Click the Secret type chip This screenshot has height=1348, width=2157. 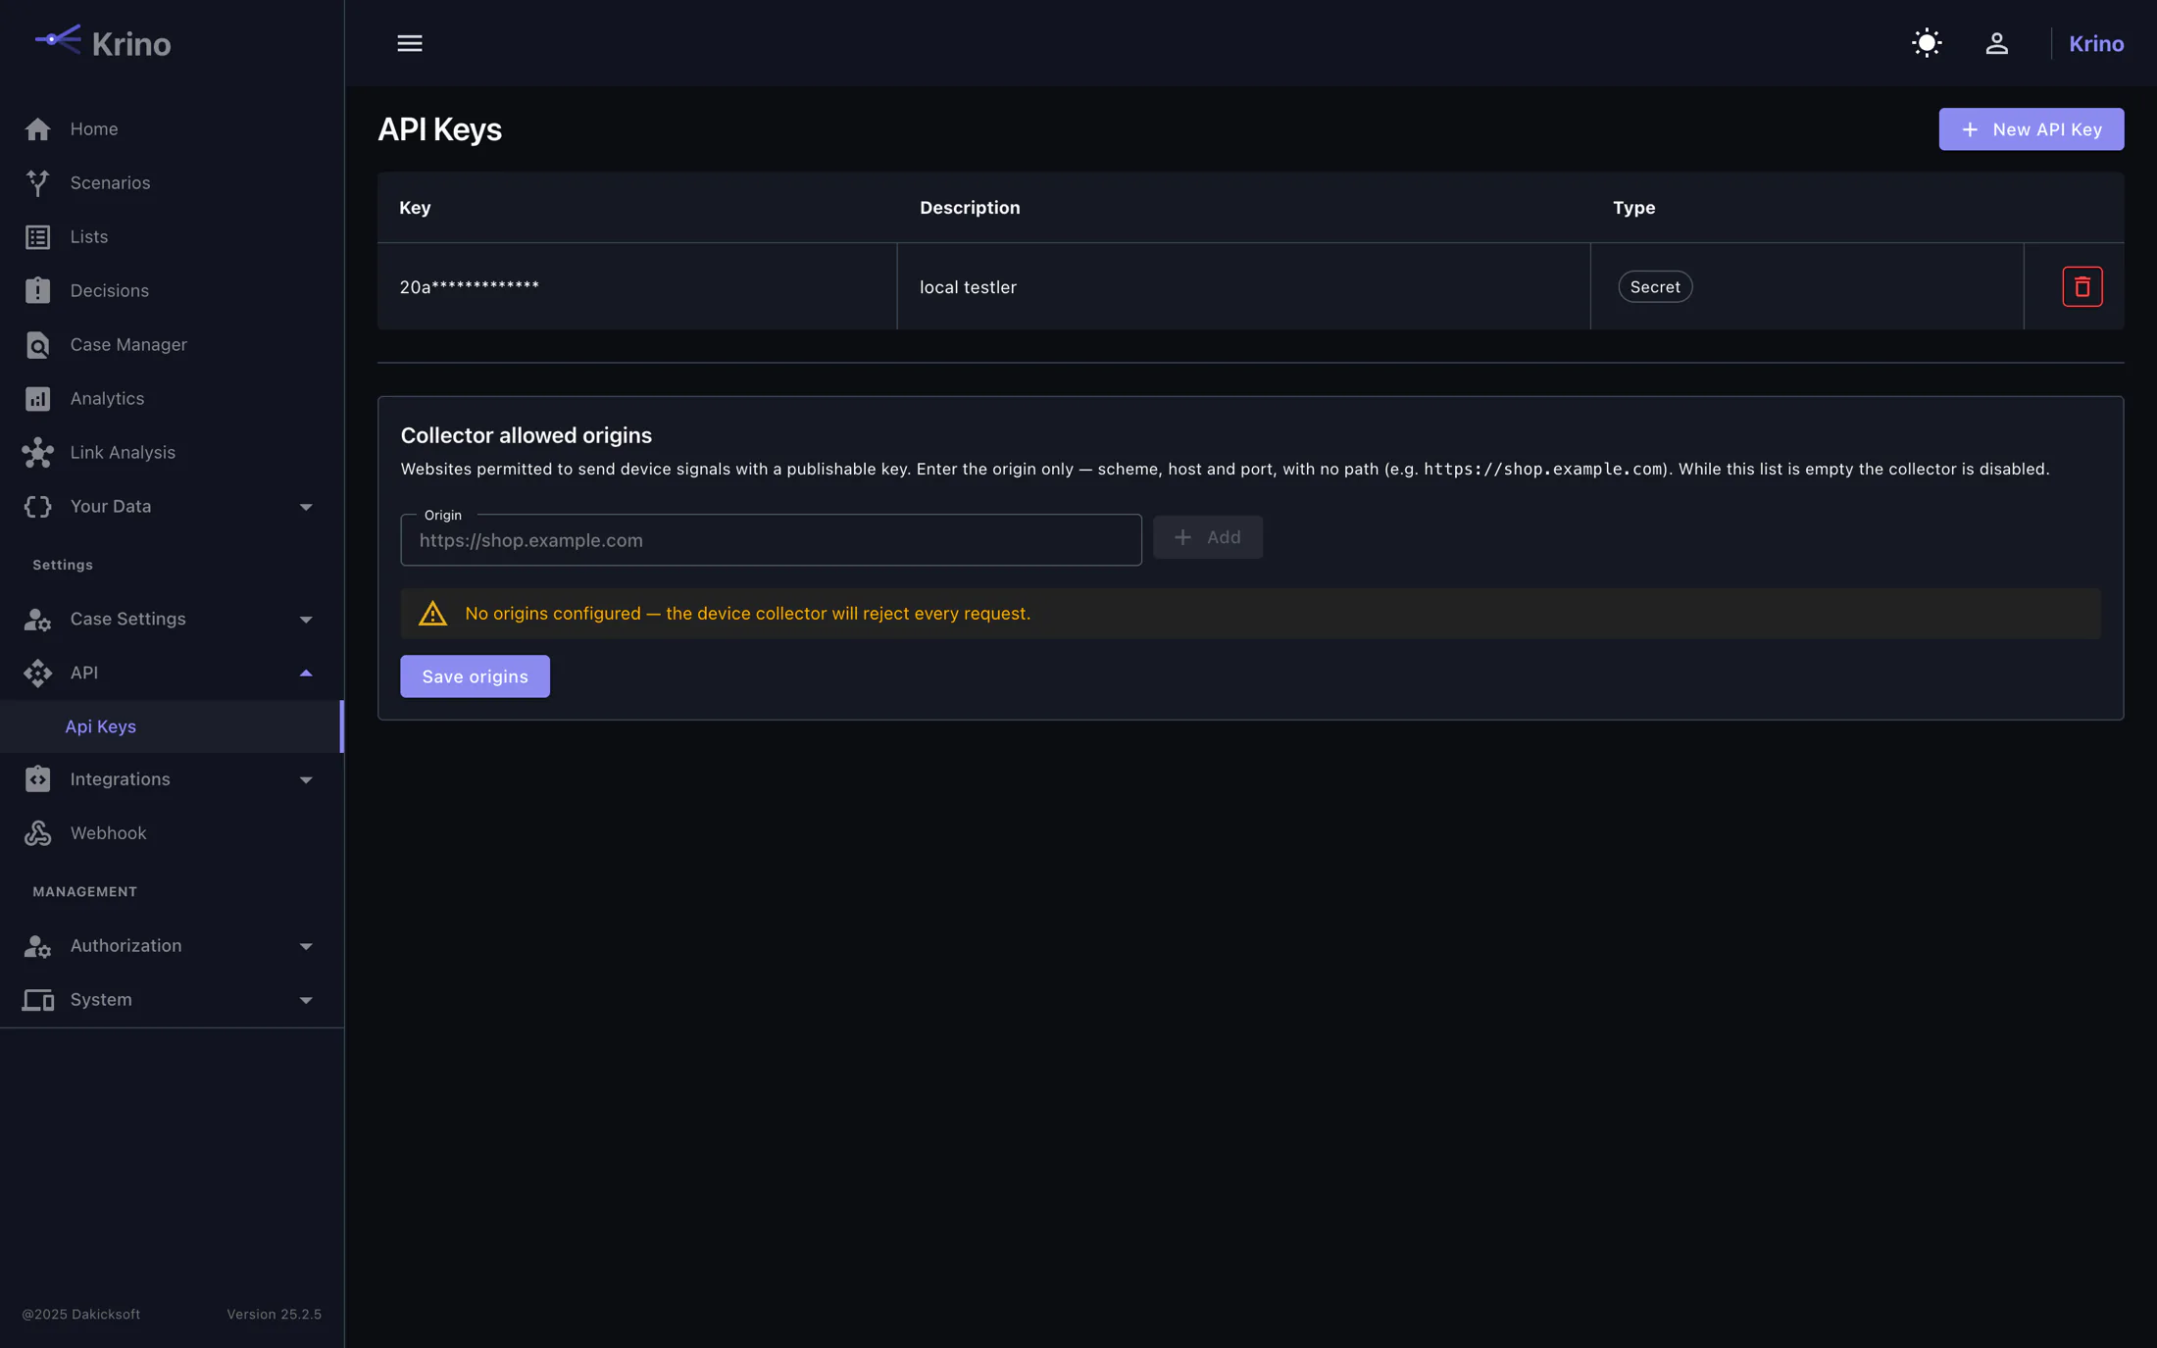pos(1655,287)
